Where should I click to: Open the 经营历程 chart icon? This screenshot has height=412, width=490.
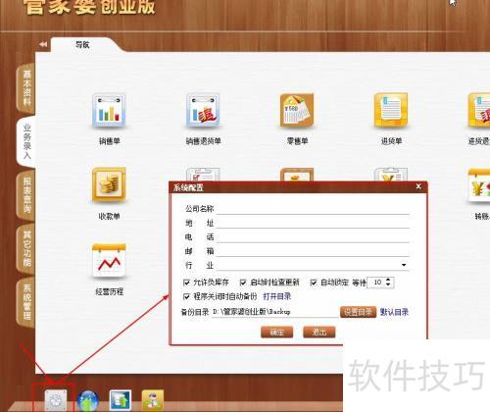(x=109, y=261)
